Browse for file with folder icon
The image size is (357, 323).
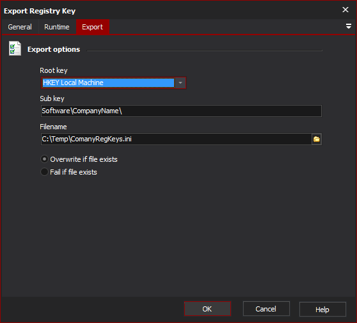(x=317, y=139)
